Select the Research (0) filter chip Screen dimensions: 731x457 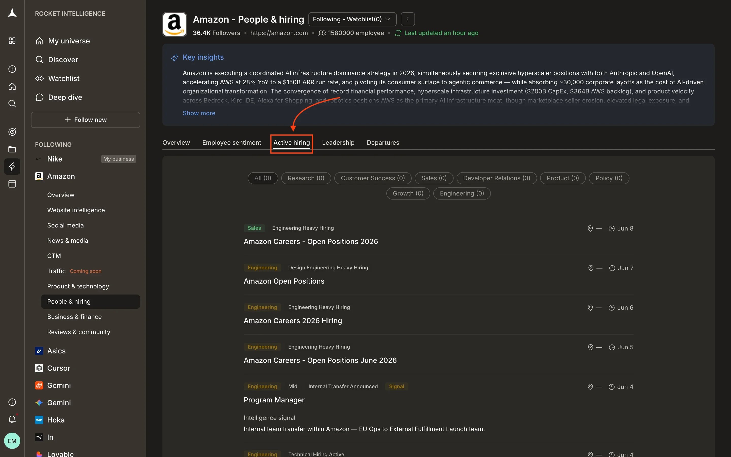(x=306, y=178)
